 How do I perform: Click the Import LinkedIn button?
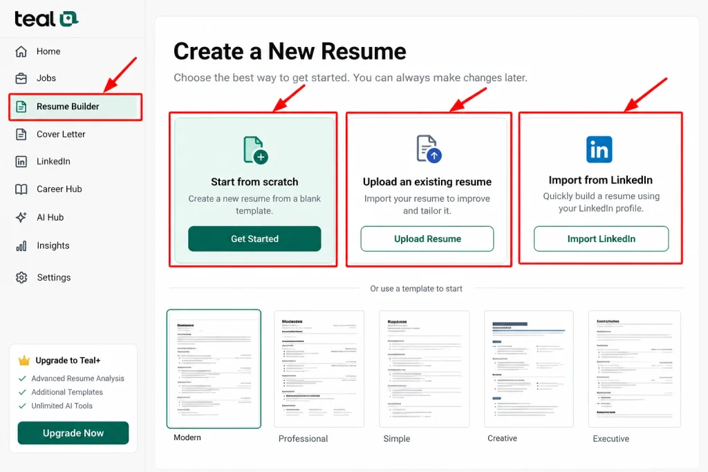601,238
